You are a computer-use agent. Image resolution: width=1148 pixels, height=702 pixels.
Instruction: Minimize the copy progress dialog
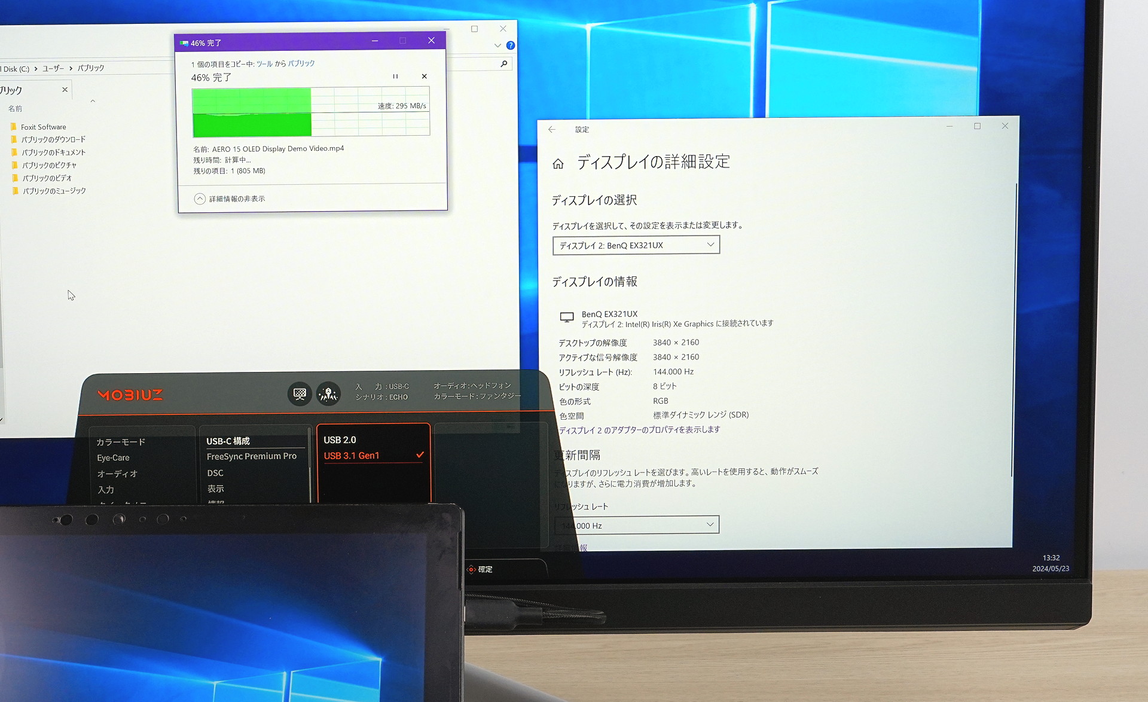pos(375,41)
